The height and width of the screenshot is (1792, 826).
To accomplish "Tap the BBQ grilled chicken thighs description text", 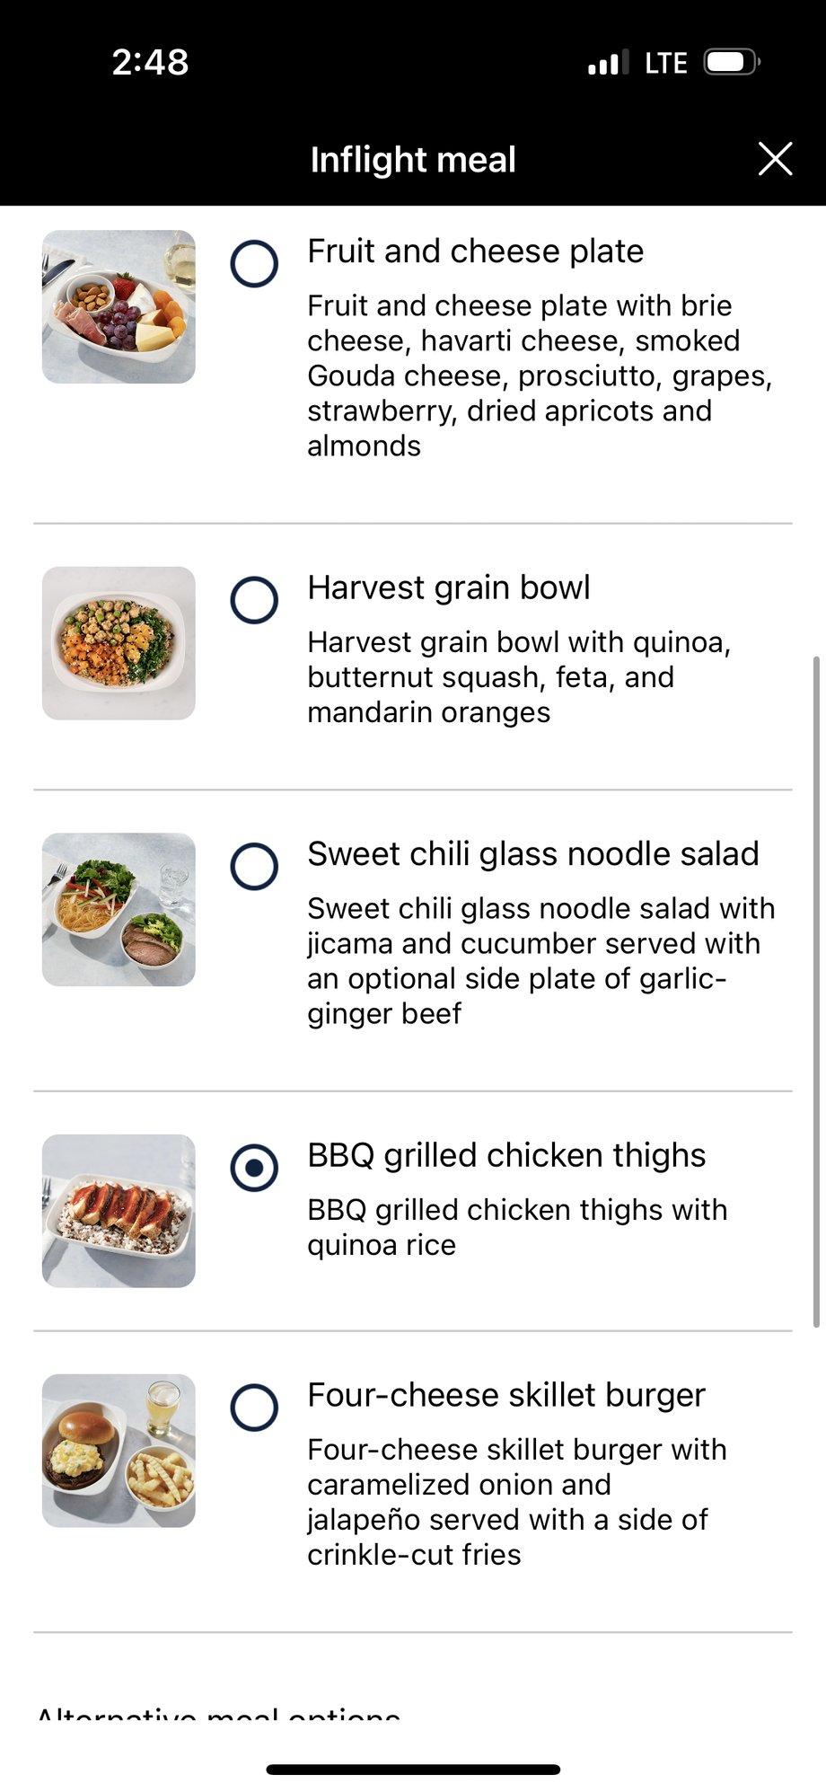I will coord(516,1227).
